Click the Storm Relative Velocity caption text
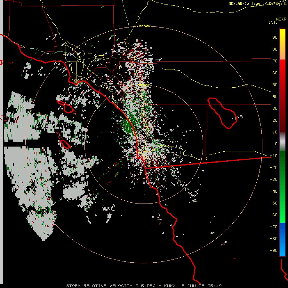Image resolution: width=288 pixels, height=288 pixels. (144, 286)
